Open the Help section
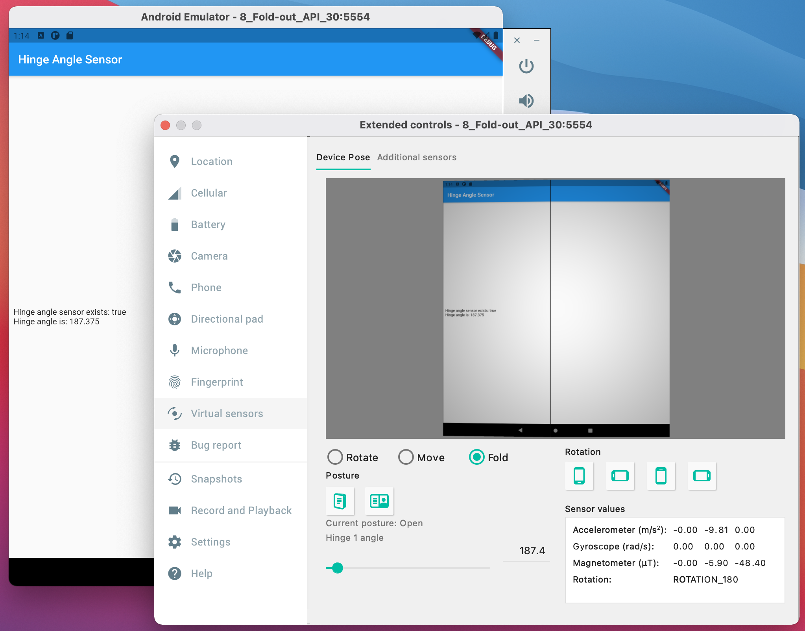805x631 pixels. click(x=201, y=574)
